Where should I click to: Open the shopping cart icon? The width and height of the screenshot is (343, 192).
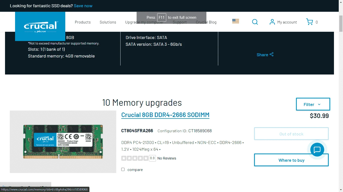pos(309,22)
